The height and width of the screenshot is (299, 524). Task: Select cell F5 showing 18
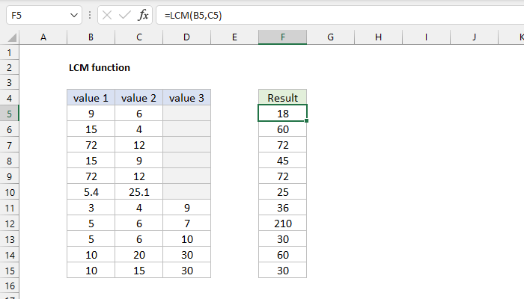[x=282, y=114]
